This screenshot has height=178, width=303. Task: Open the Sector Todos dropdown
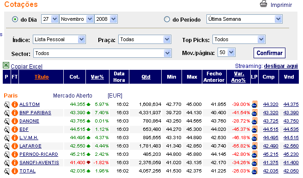click(x=103, y=53)
